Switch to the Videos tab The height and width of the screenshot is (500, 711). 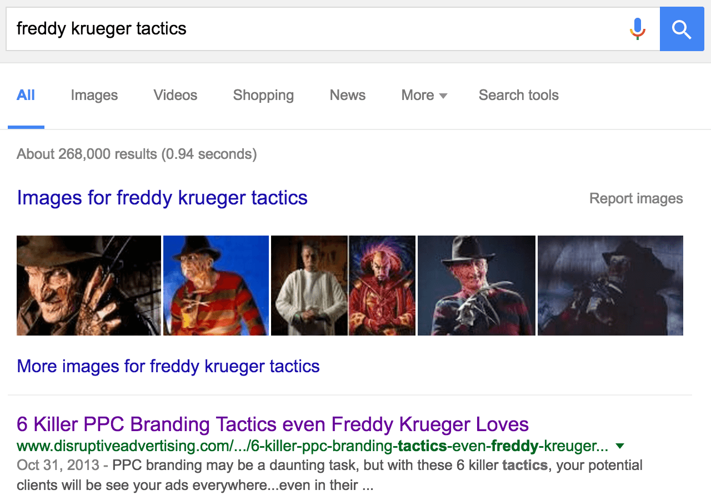click(x=176, y=95)
